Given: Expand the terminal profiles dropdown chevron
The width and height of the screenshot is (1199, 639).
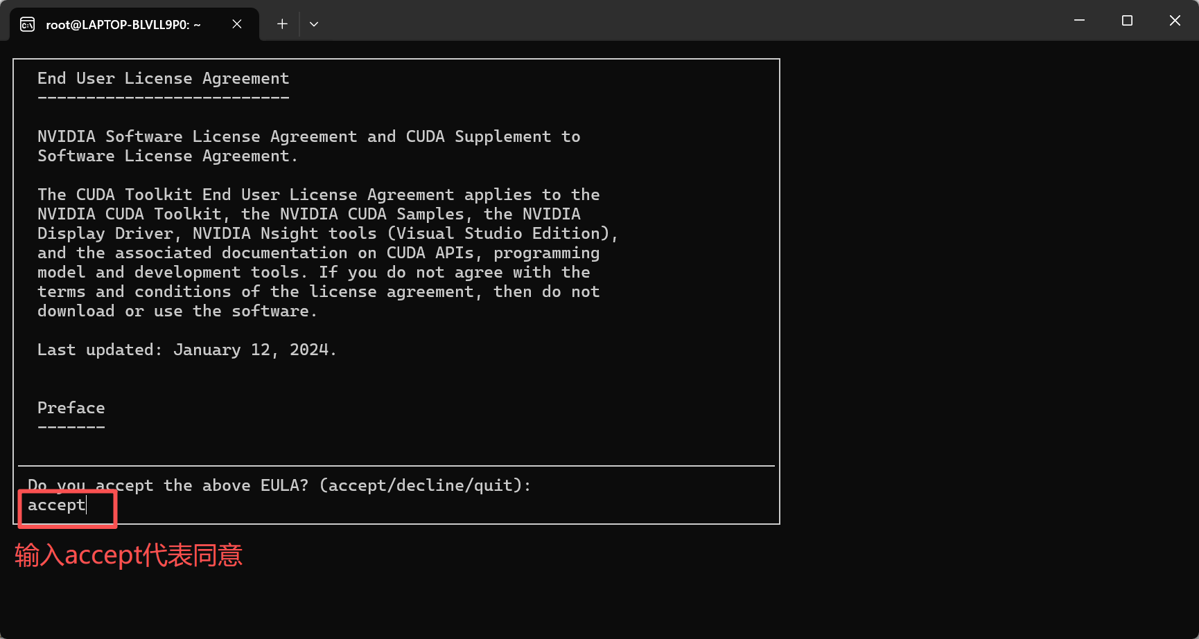Looking at the screenshot, I should [314, 24].
